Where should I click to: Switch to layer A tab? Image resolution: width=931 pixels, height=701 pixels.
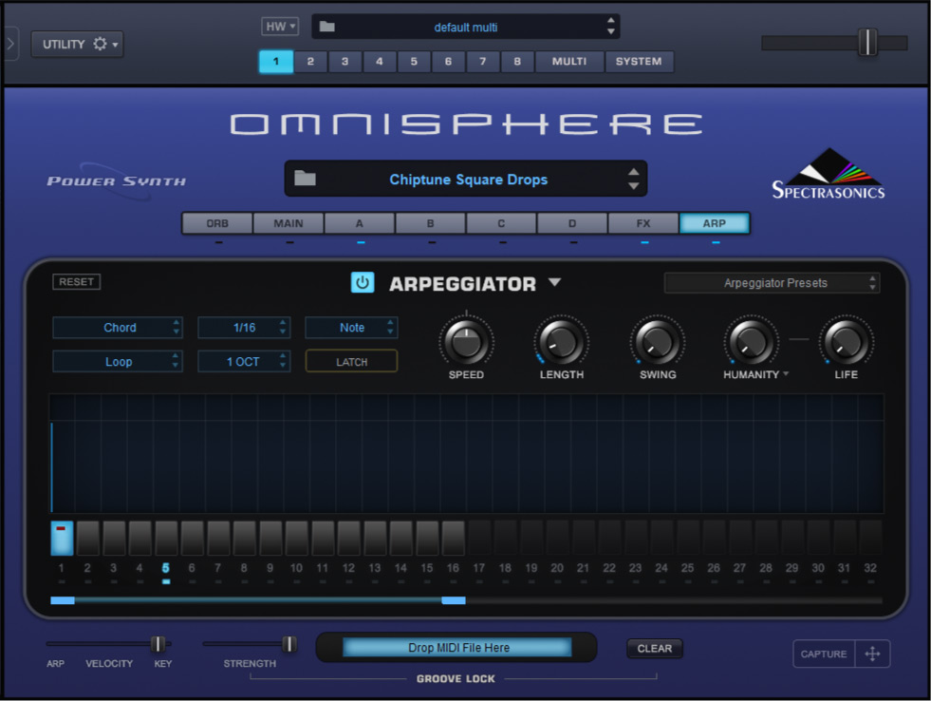360,223
